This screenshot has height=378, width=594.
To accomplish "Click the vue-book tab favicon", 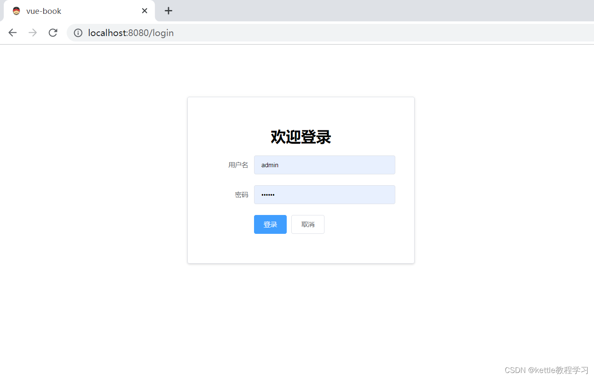I will coord(16,11).
